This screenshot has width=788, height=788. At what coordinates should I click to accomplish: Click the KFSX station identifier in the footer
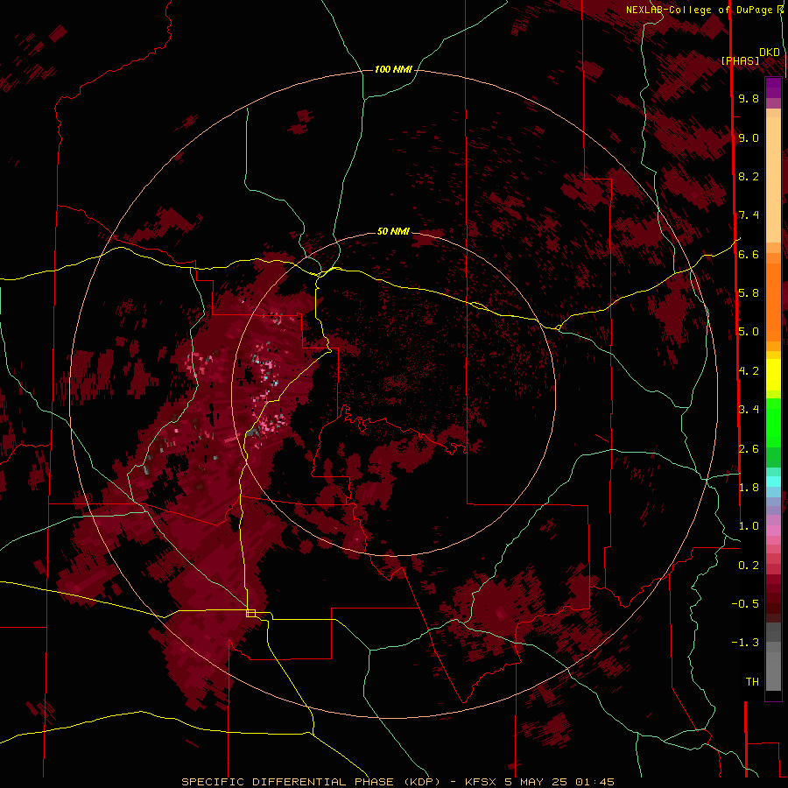point(482,782)
